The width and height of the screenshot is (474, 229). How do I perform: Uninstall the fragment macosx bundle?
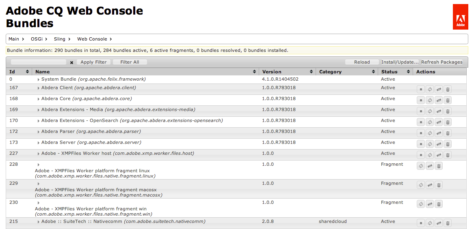tap(439, 185)
